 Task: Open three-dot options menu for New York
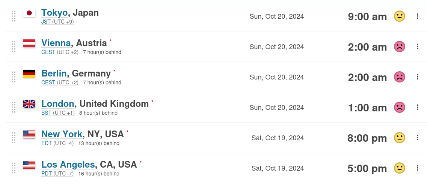[417, 138]
